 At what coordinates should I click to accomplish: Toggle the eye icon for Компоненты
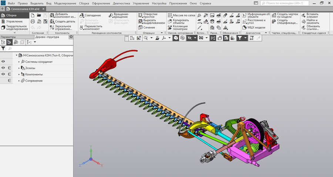[3, 74]
